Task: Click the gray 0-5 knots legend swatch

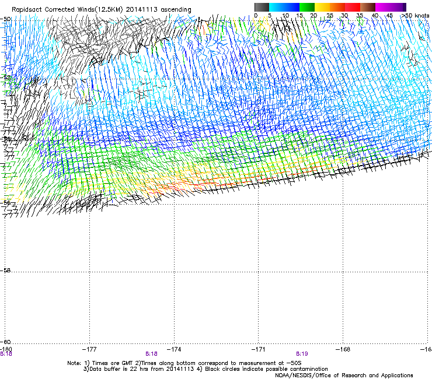Action: (262, 7)
